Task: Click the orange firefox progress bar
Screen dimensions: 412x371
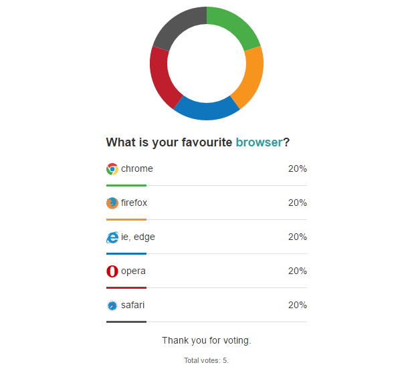Action: [x=126, y=219]
